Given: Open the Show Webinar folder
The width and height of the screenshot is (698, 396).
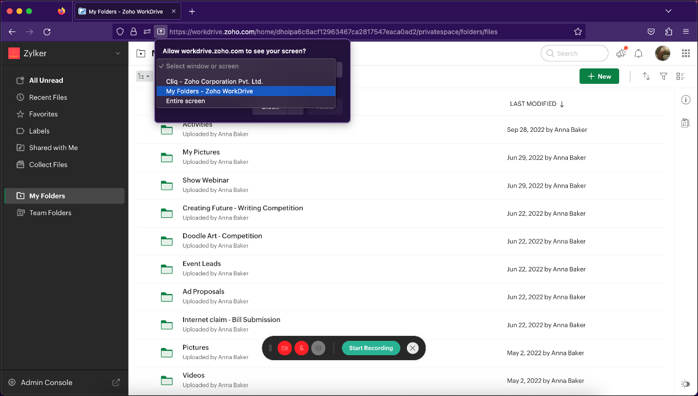Looking at the screenshot, I should pos(206,180).
